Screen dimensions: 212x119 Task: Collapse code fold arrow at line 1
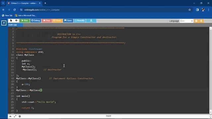(x=15, y=28)
